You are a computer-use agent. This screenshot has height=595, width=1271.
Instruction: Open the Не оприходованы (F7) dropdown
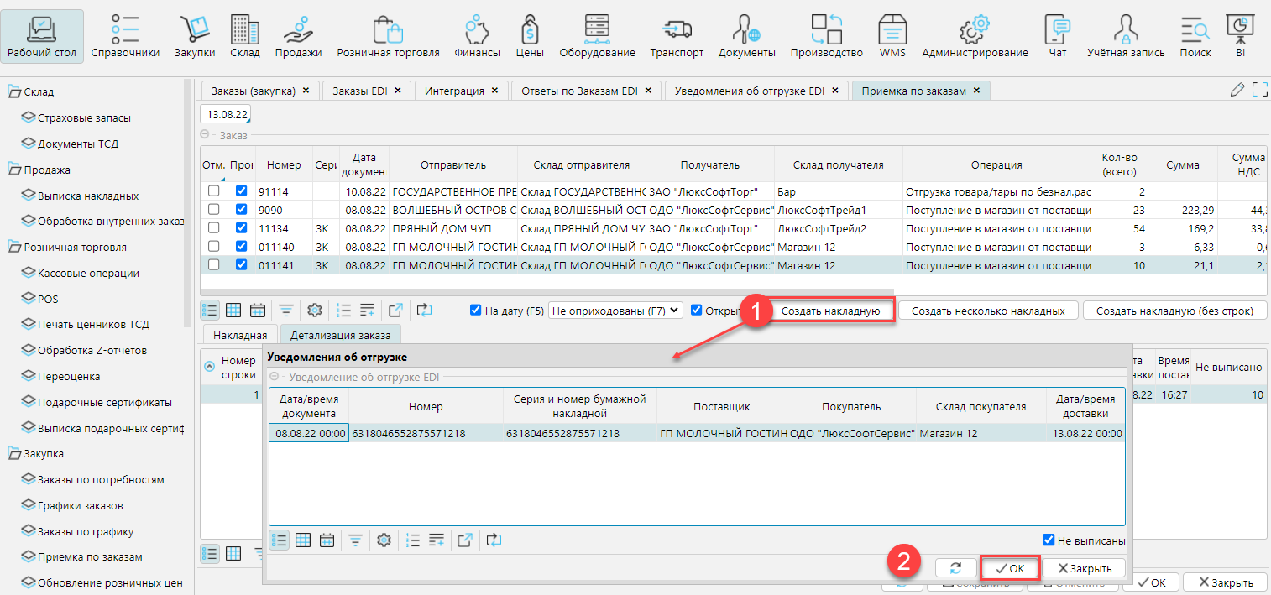615,311
